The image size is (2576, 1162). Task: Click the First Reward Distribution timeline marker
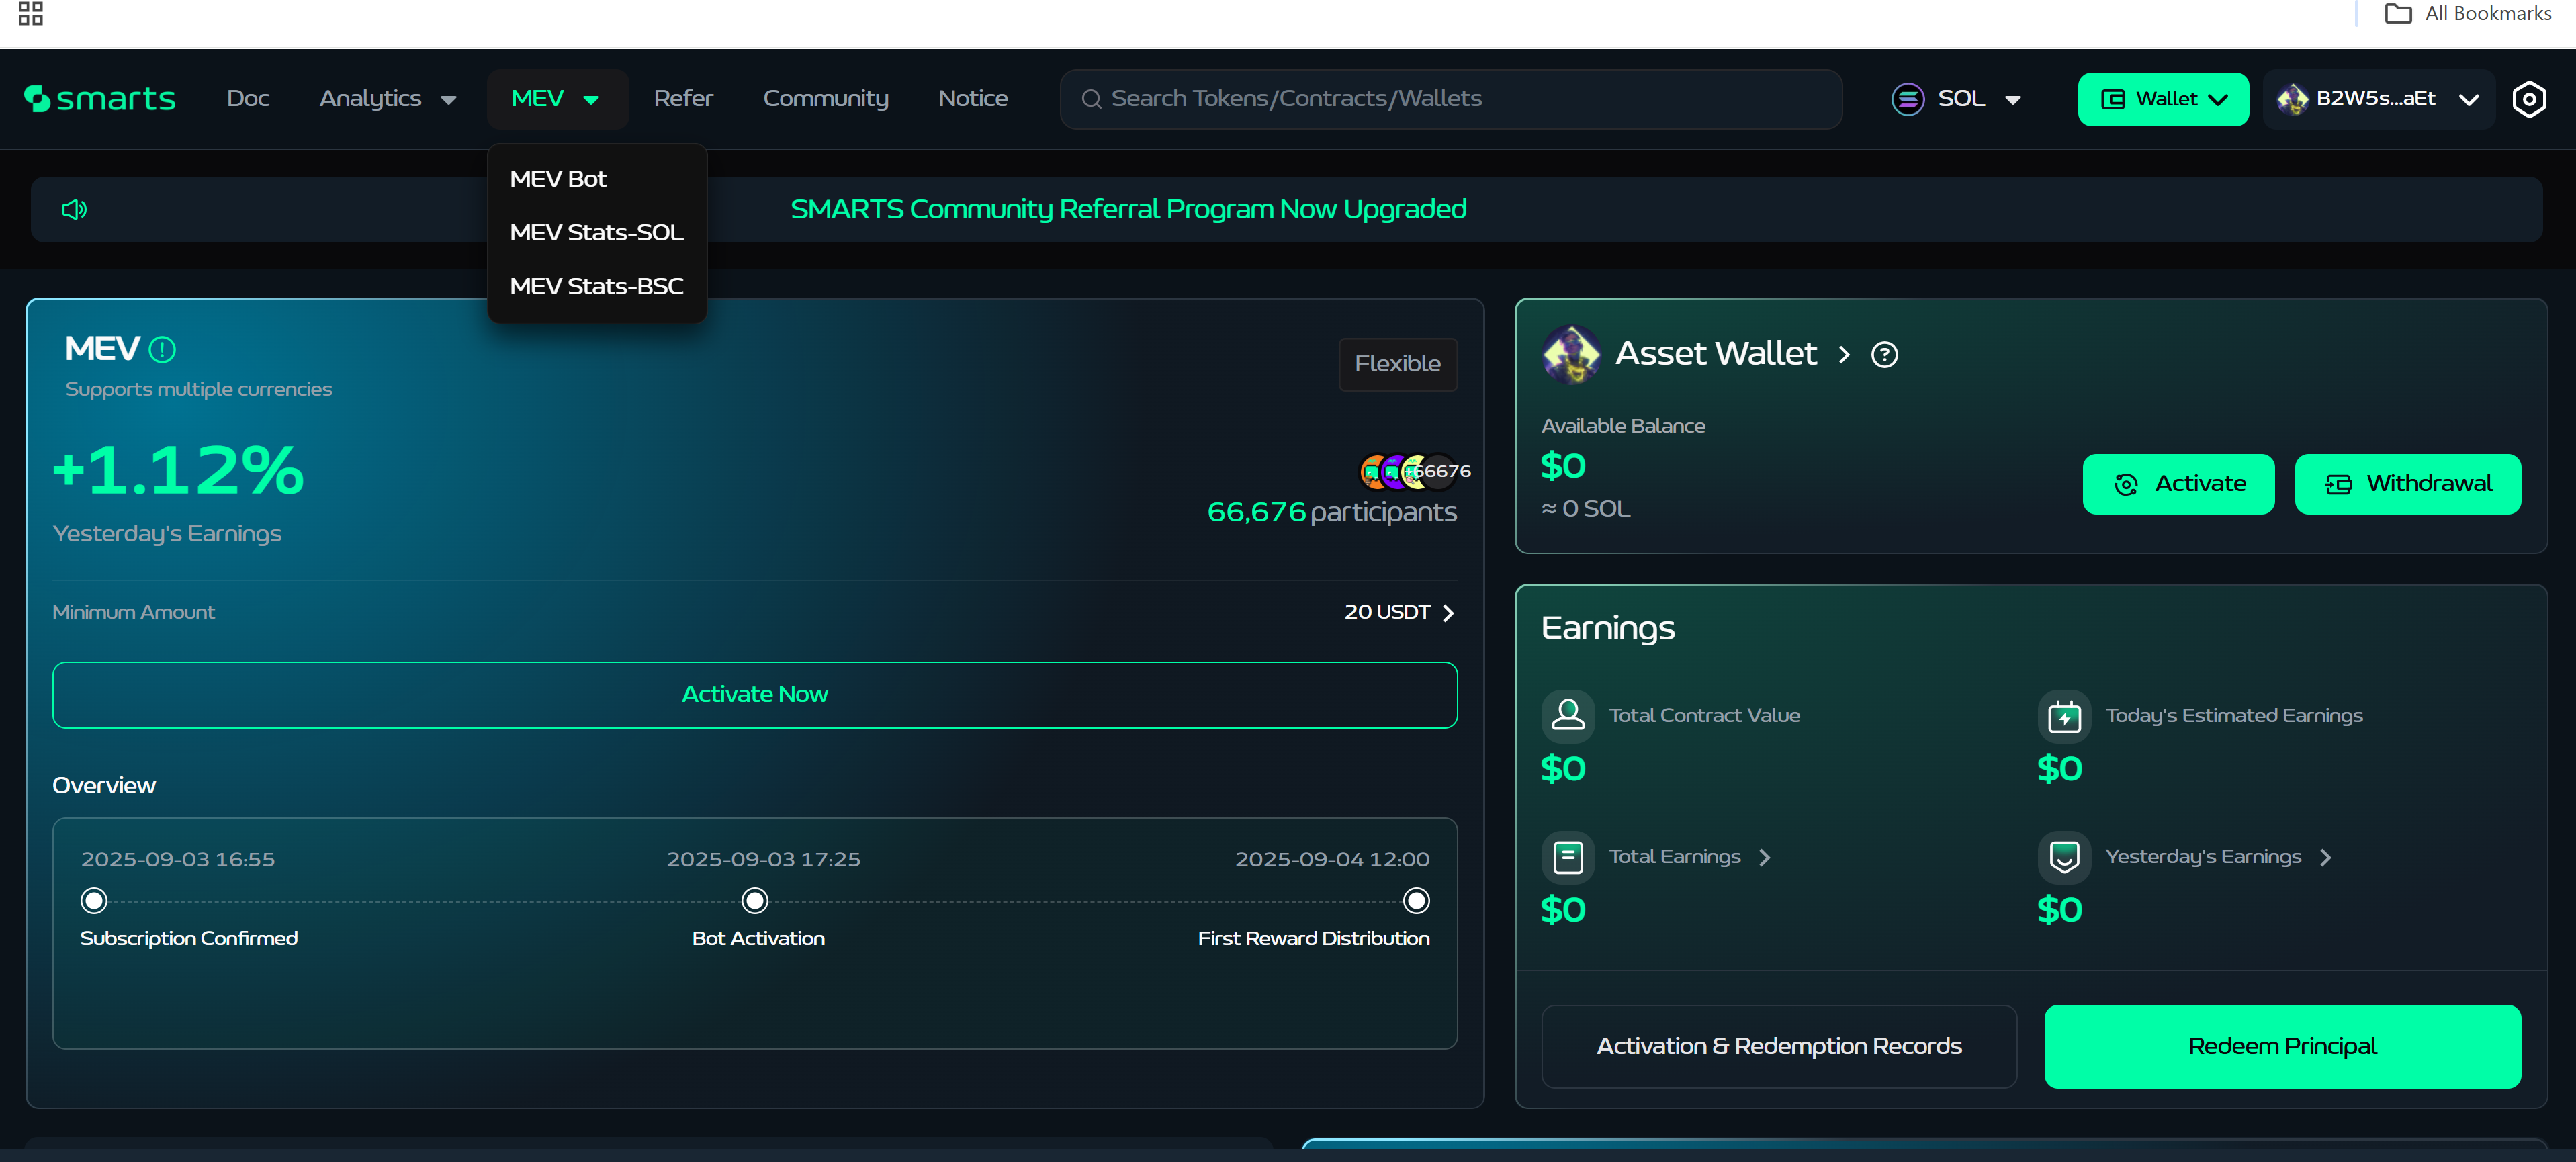[x=1416, y=901]
